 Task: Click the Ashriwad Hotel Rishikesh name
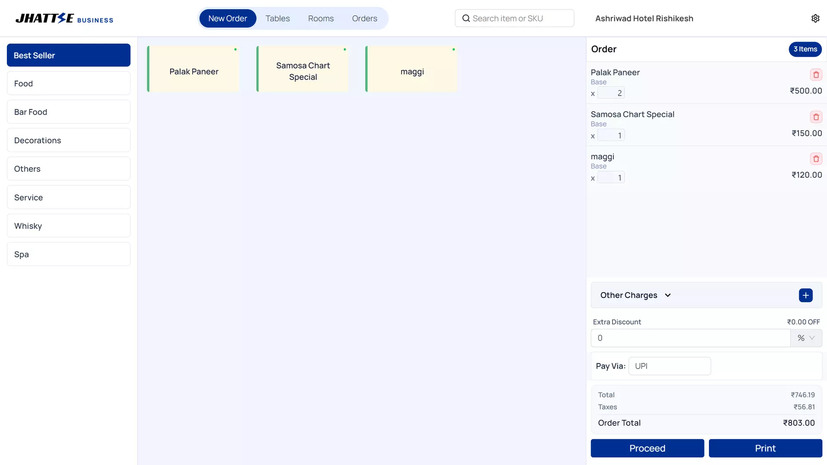pyautogui.click(x=644, y=19)
